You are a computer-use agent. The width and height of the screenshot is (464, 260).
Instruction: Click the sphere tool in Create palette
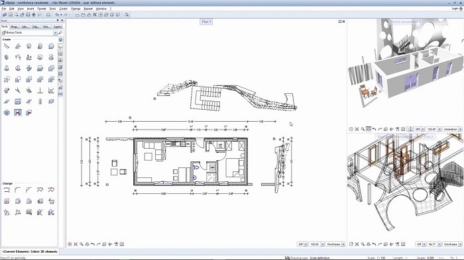click(51, 46)
